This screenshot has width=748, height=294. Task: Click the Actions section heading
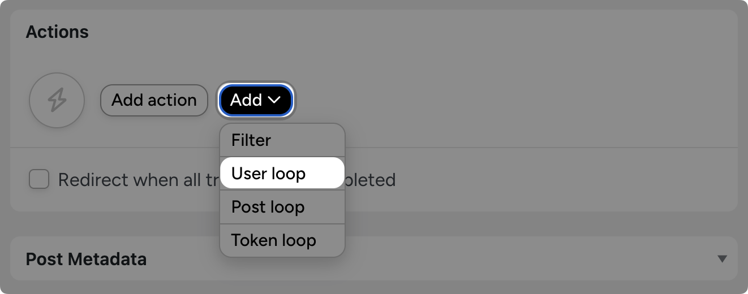click(57, 32)
